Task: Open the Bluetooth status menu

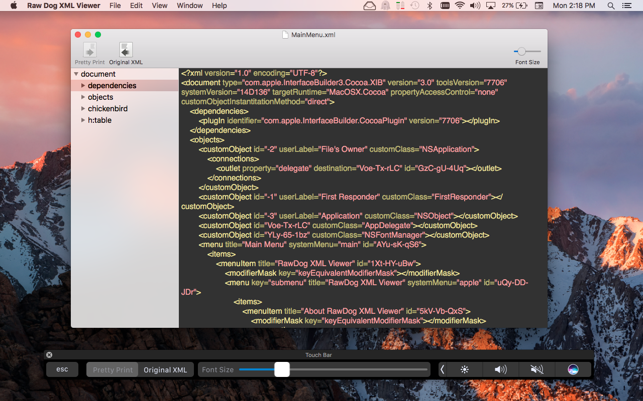Action: pos(430,6)
